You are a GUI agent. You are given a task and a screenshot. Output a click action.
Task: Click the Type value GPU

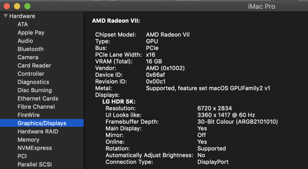152,41
